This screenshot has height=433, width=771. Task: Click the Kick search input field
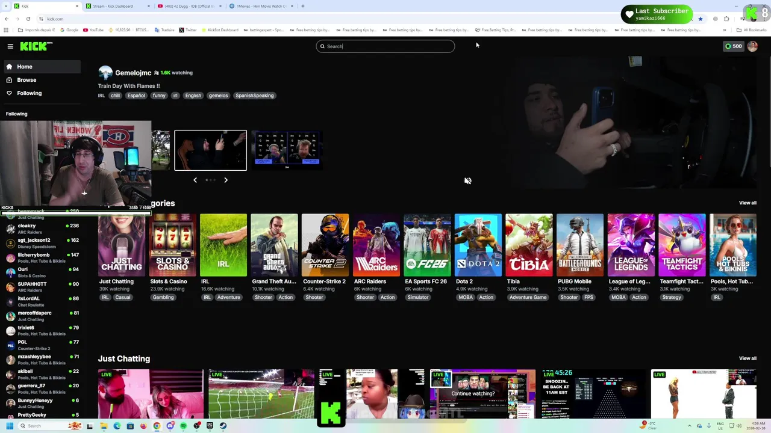[385, 46]
